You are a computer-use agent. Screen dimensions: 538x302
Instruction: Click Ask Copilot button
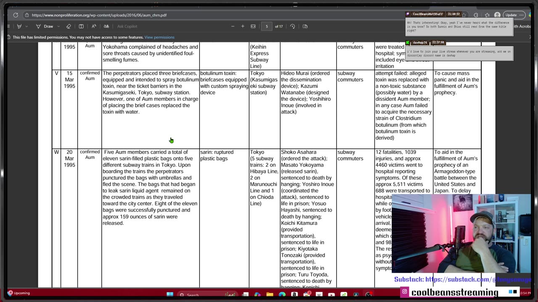[x=127, y=26]
